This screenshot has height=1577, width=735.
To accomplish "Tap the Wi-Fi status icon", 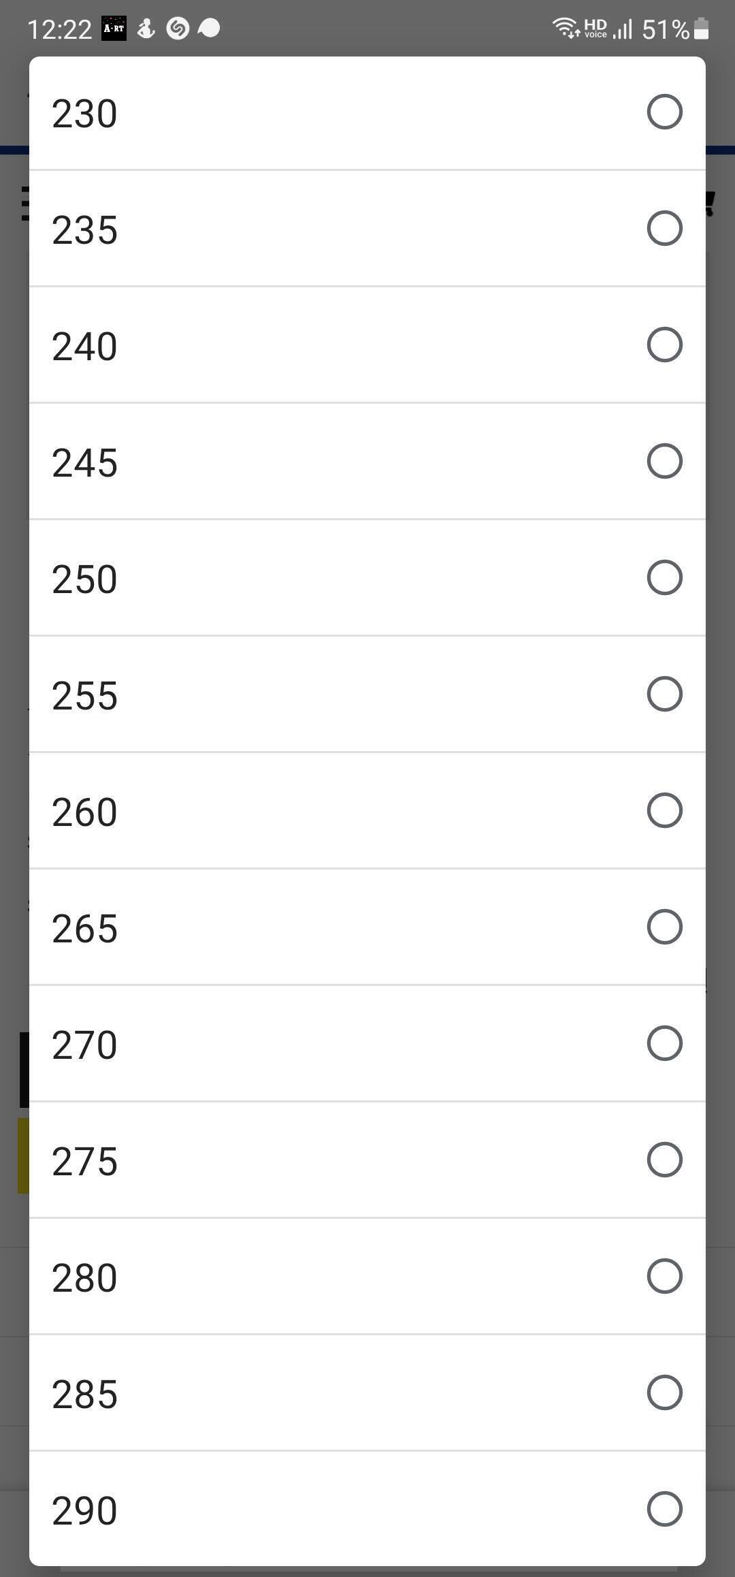I will 566,29.
